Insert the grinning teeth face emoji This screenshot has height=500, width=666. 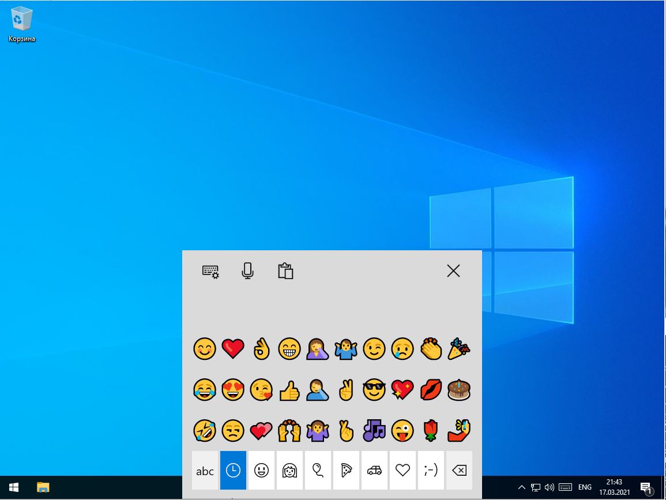click(289, 349)
